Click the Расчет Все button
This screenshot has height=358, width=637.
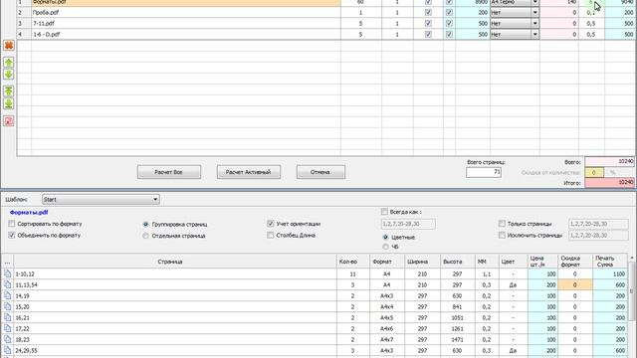click(168, 172)
